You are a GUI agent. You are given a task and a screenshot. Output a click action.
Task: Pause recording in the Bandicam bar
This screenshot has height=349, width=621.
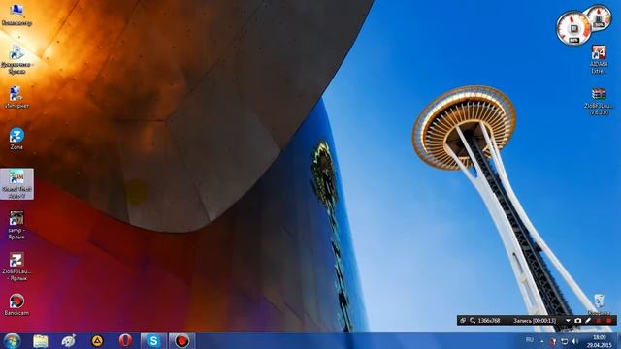click(599, 321)
